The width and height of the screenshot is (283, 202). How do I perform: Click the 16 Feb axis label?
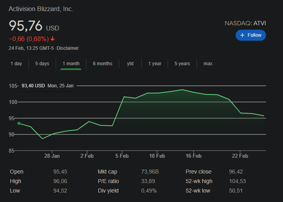(193, 156)
